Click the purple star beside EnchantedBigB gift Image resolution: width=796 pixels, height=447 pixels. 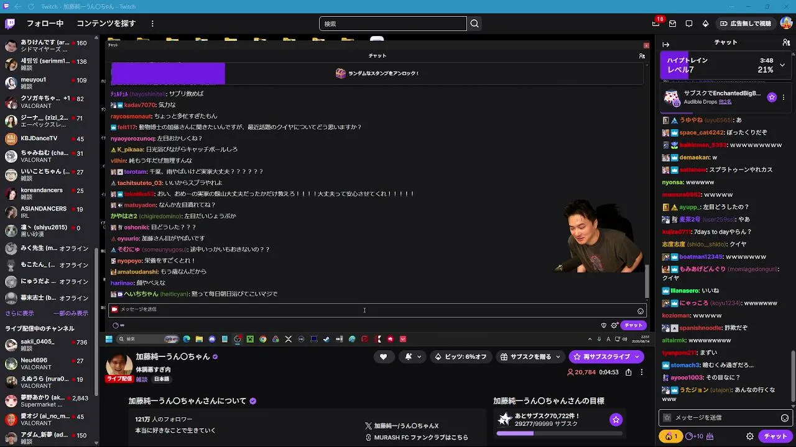click(x=772, y=97)
